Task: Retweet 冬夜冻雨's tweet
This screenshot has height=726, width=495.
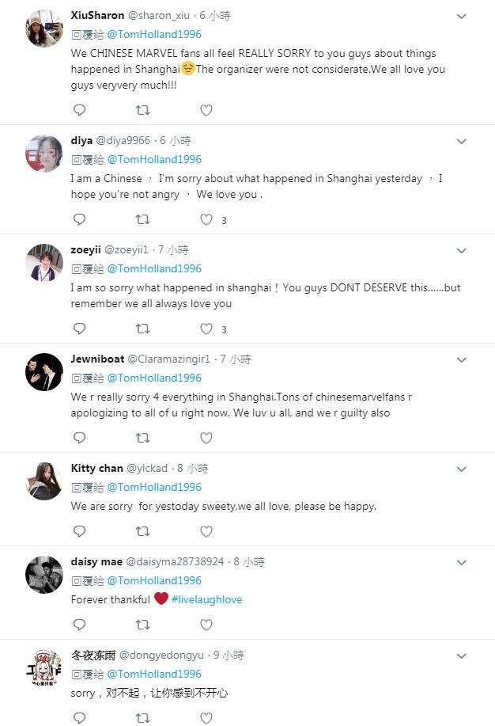Action: click(142, 718)
